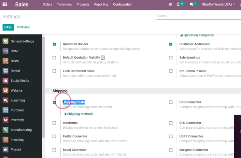This screenshot has height=158, width=241.
Task: Enable the Easypost Connector checkbox
Action: click(171, 150)
